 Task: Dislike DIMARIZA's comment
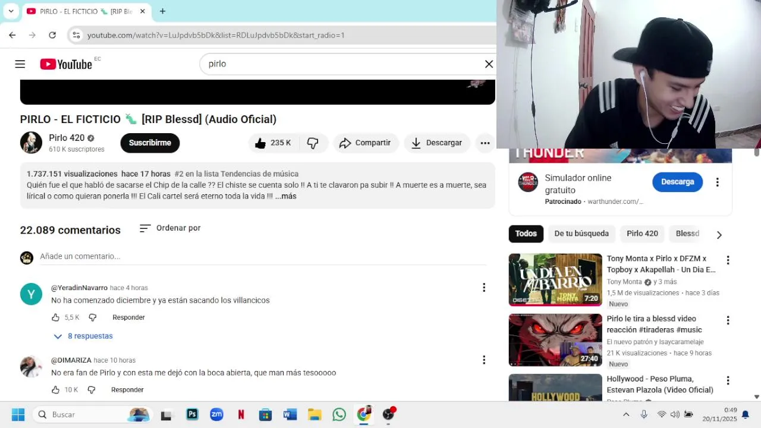(x=91, y=390)
